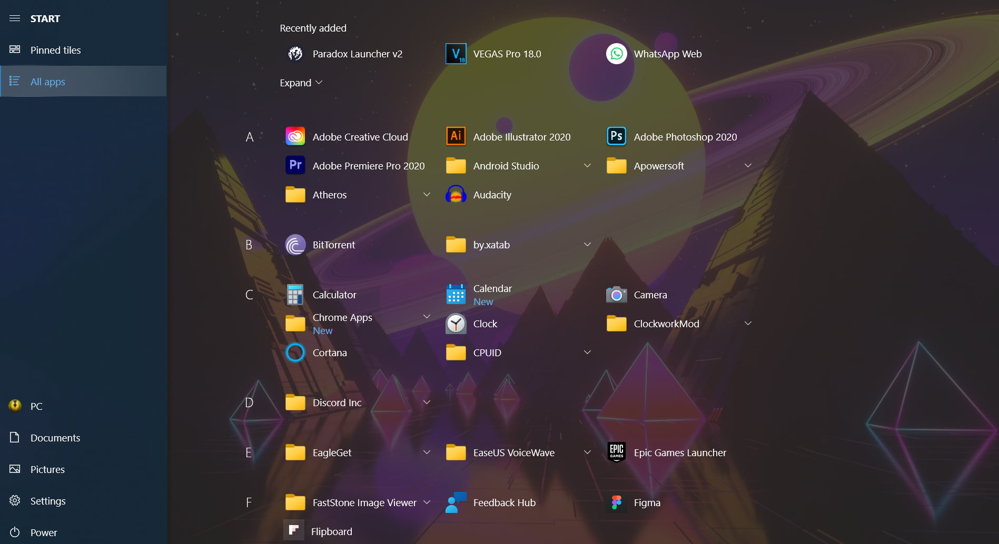Open the BitTorrent icon

pos(295,245)
